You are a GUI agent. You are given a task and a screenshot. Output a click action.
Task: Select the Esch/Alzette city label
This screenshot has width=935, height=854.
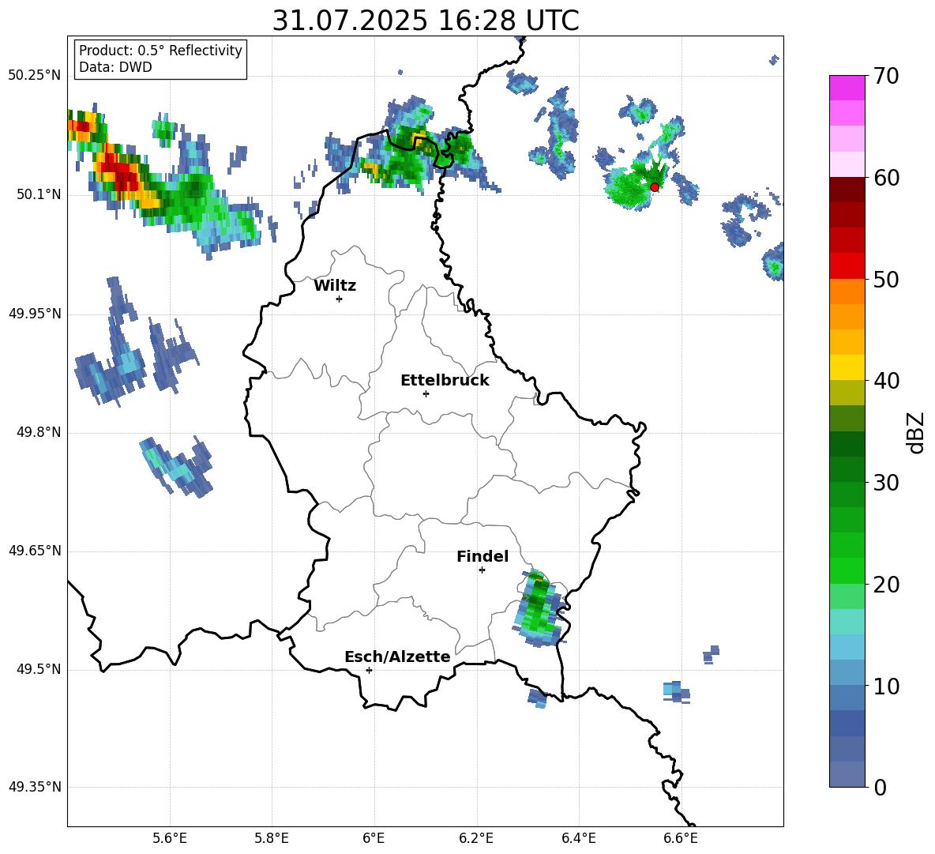[398, 656]
